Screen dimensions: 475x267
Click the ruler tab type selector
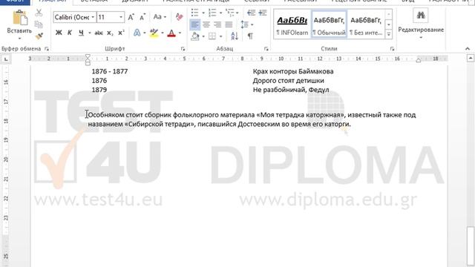pyautogui.click(x=6, y=59)
